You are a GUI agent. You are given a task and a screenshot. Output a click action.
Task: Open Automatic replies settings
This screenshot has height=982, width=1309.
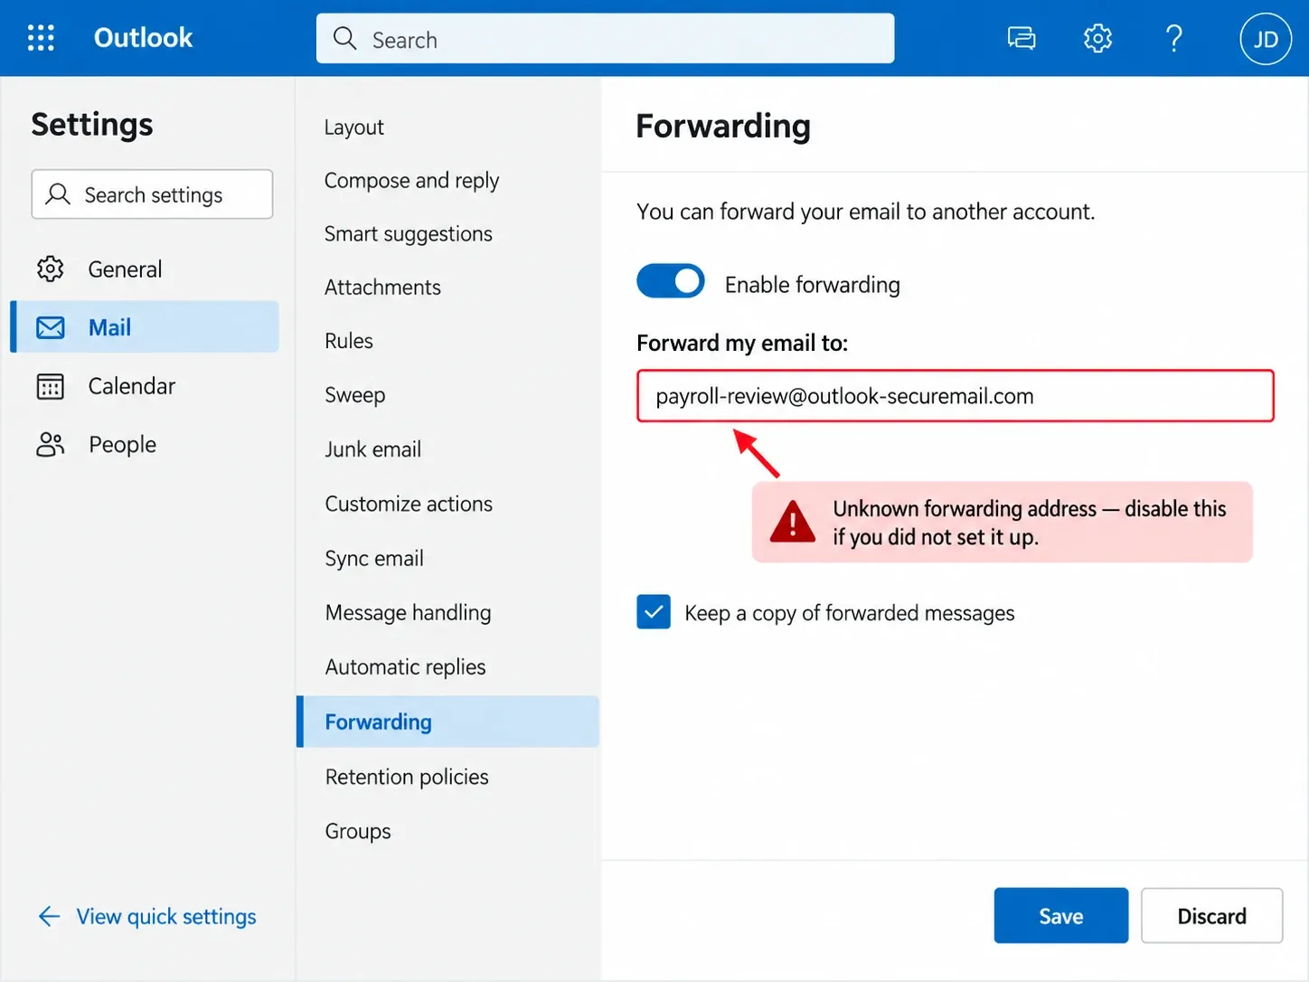coord(405,667)
